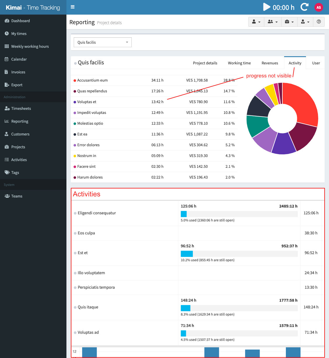Screen dimensions: 329x358
Task: Click the Est ea row
Action: (x=154, y=134)
